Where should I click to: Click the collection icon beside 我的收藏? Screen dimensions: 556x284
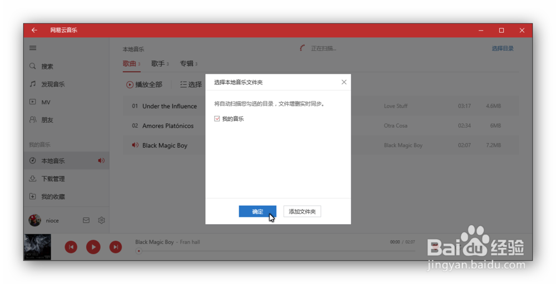[32, 196]
